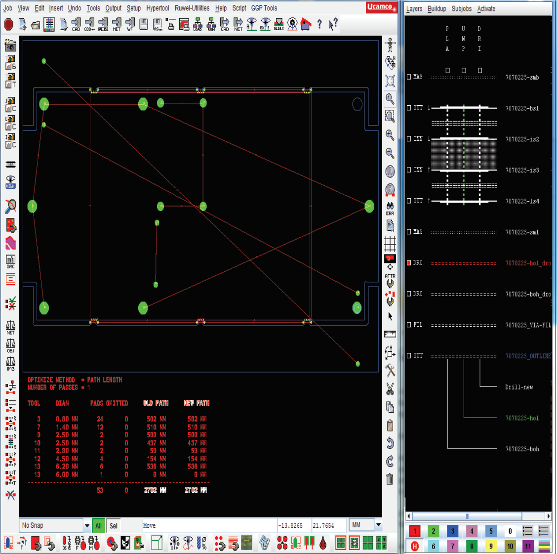This screenshot has height=554, width=557.
Task: Click the NET compare icon
Action: pyautogui.click(x=9, y=325)
